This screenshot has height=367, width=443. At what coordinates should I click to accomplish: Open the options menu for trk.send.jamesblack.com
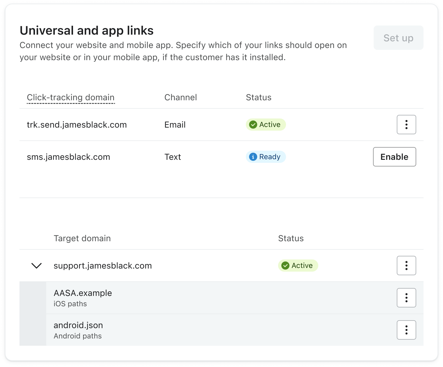click(406, 125)
